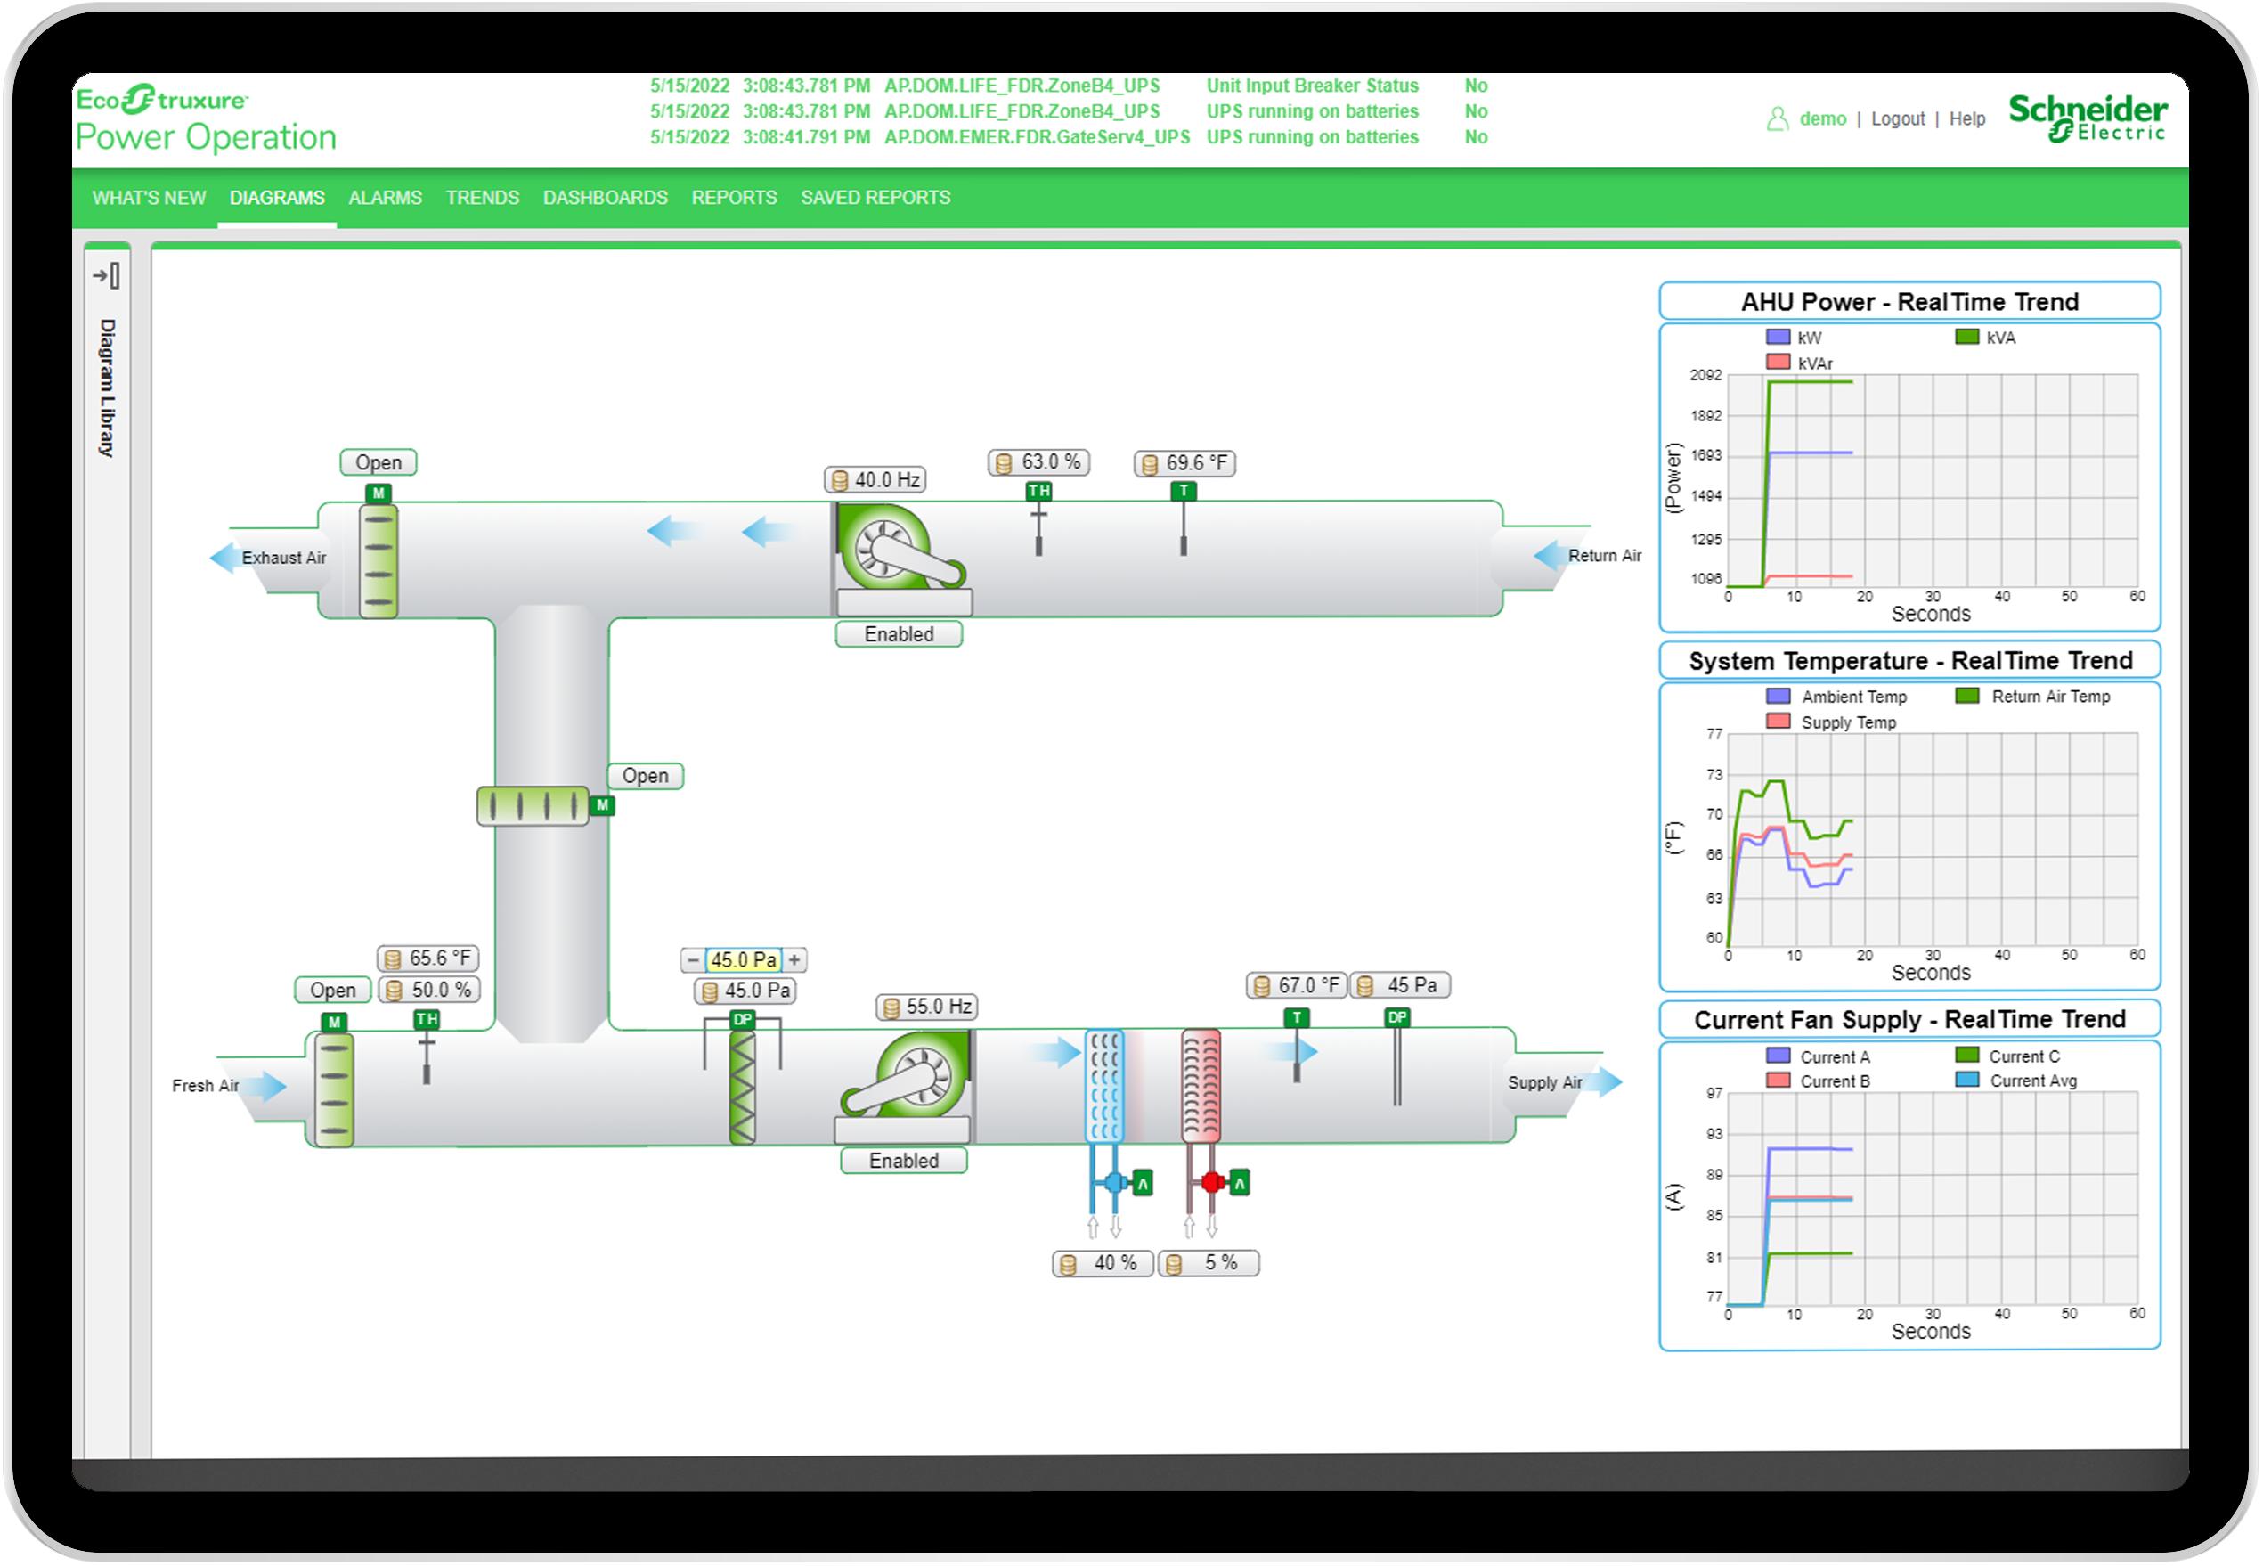This screenshot has width=2263, height=1566.
Task: Click the Supply Air arrow
Action: (1606, 1082)
